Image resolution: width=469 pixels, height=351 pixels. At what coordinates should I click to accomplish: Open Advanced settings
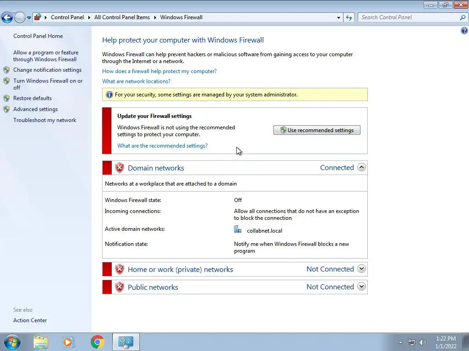point(35,109)
